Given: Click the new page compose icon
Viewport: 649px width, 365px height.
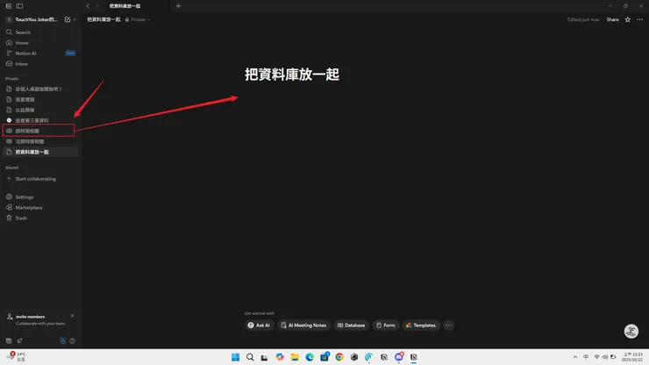Looking at the screenshot, I should point(68,19).
